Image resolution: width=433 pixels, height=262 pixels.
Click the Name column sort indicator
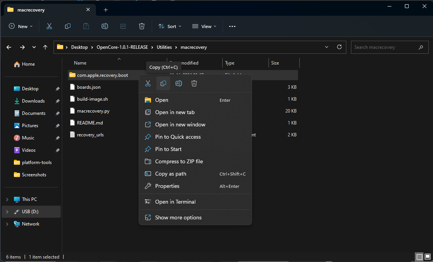pos(119,60)
